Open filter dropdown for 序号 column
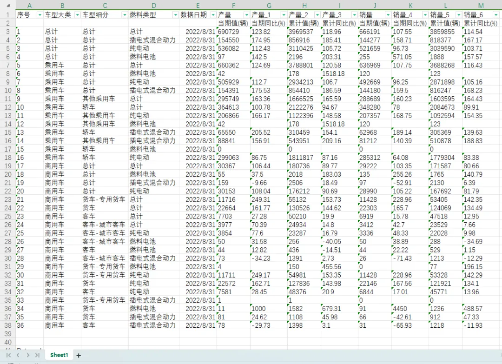 pyautogui.click(x=40, y=15)
